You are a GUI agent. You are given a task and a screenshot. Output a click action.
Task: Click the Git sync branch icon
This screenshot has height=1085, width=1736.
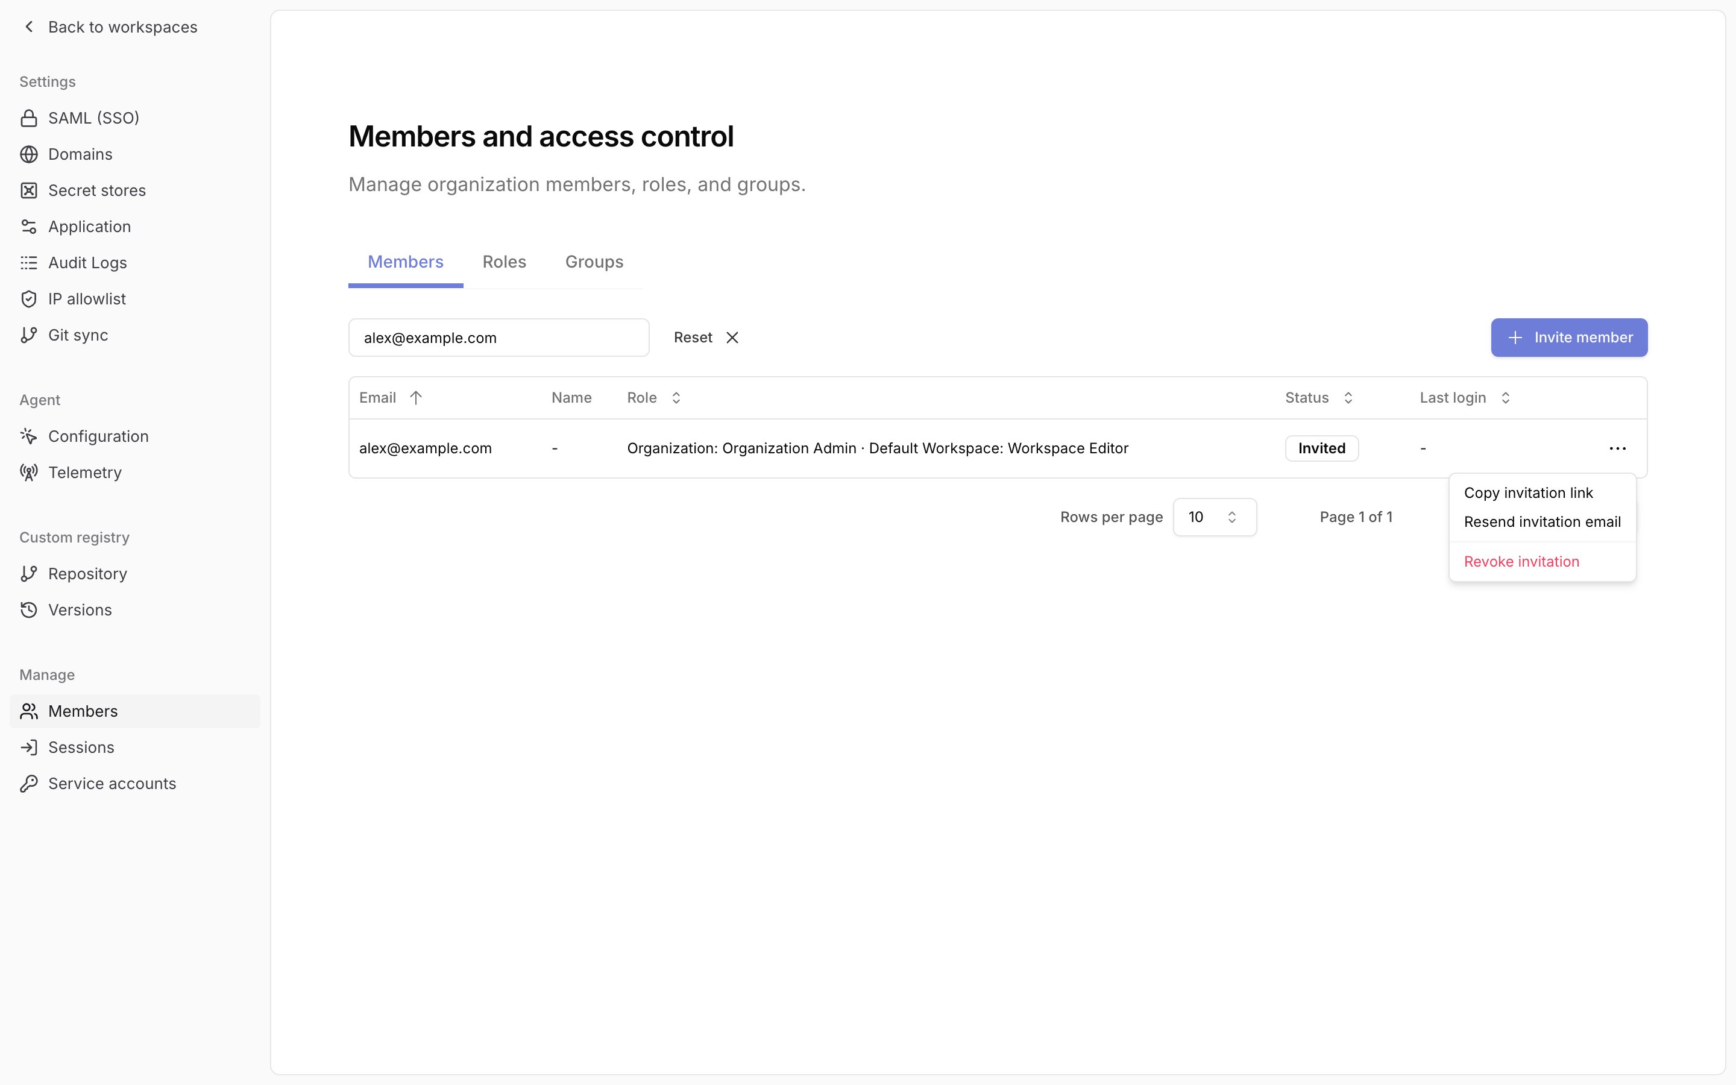pyautogui.click(x=29, y=335)
